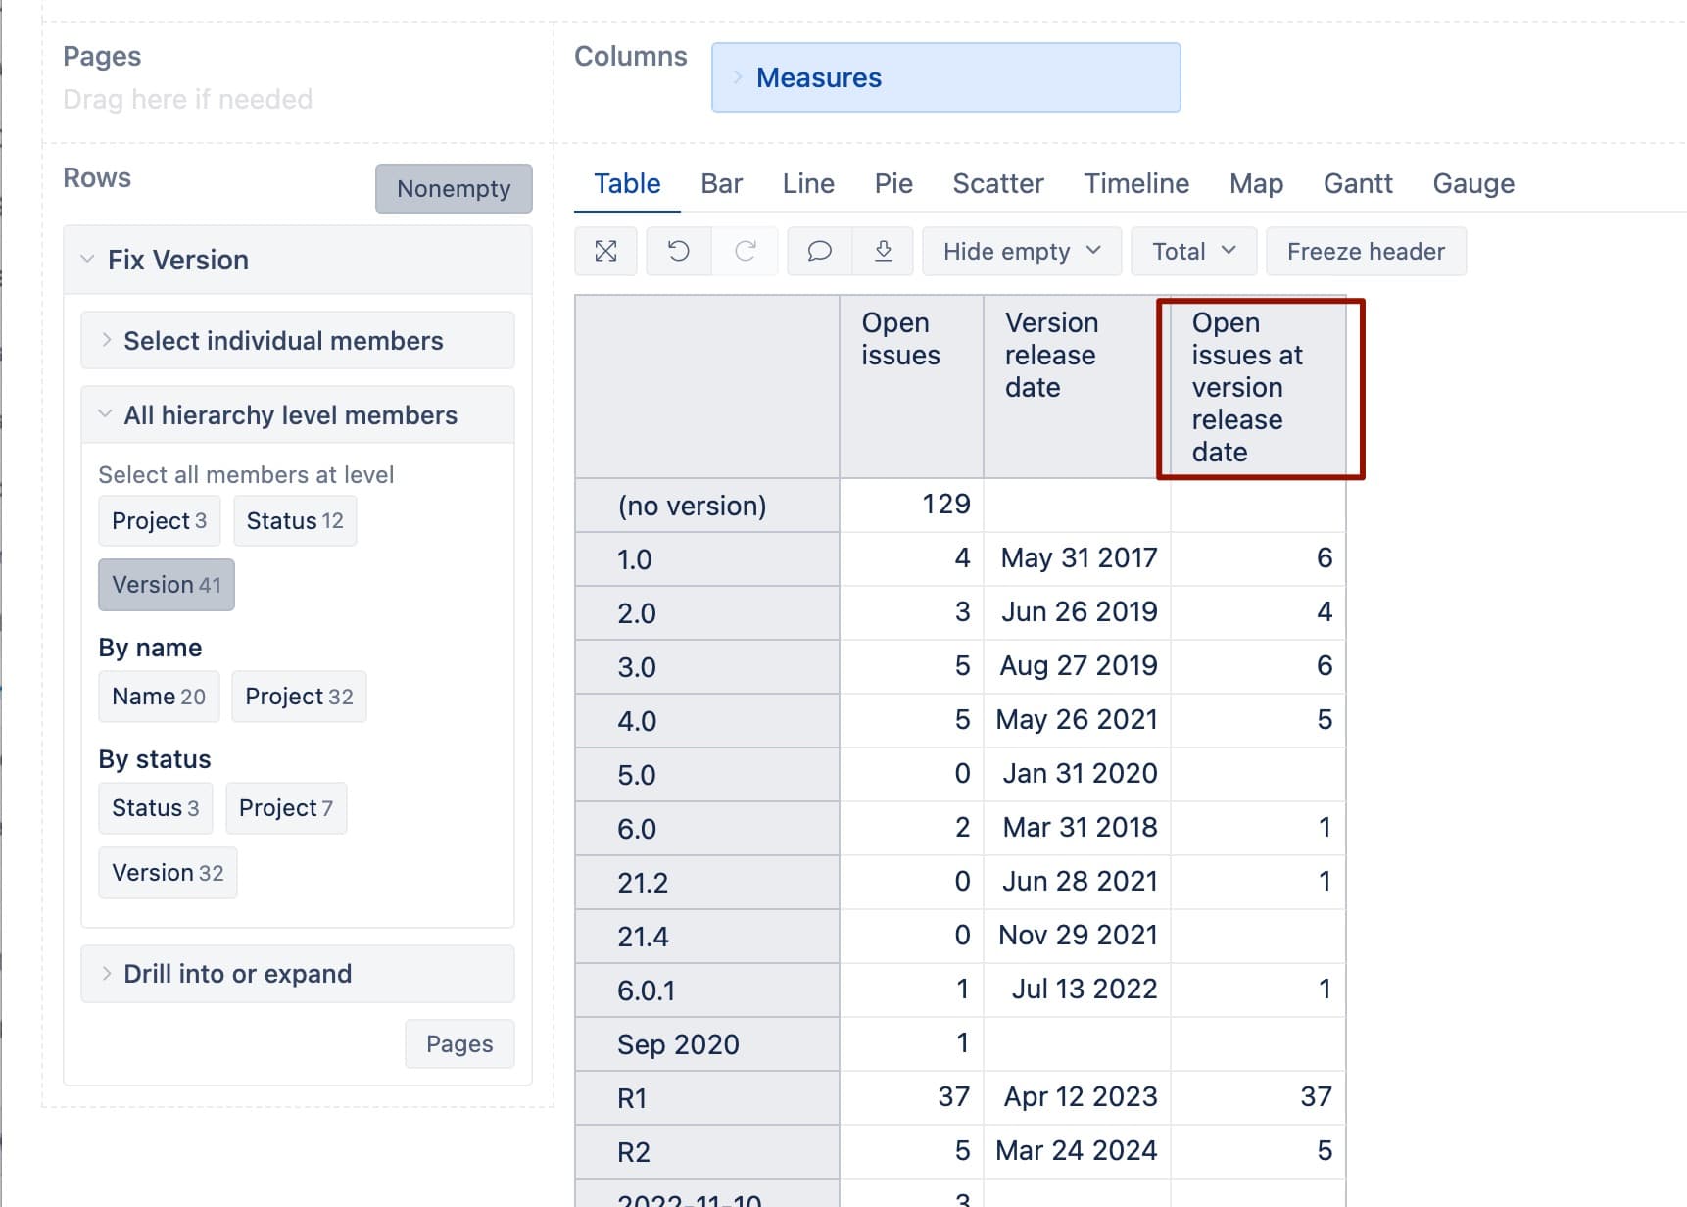Select Project 32 under By name
Image resolution: width=1687 pixels, height=1207 pixels.
click(x=299, y=697)
